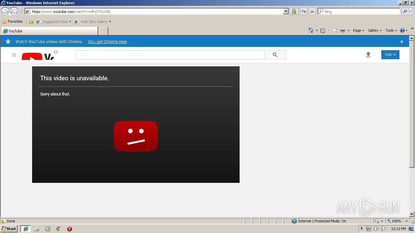Expand the Web Slice Gallery dropdown arrow
Screen dimensions: 415x233
pos(110,22)
